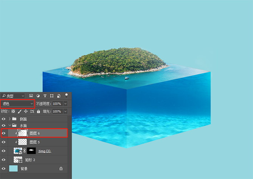This screenshot has width=253, height=179.
Task: Hide the 图层 6 layer
Action: 3,133
